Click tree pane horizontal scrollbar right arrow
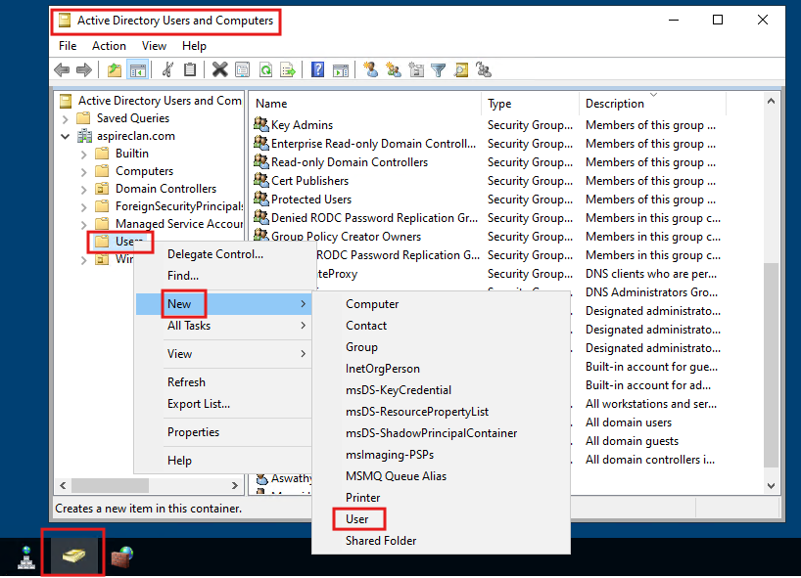Image resolution: width=801 pixels, height=578 pixels. coord(234,485)
